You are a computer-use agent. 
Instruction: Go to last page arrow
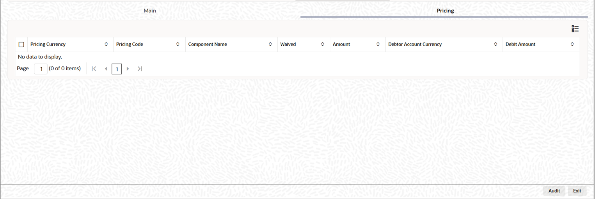pyautogui.click(x=140, y=69)
